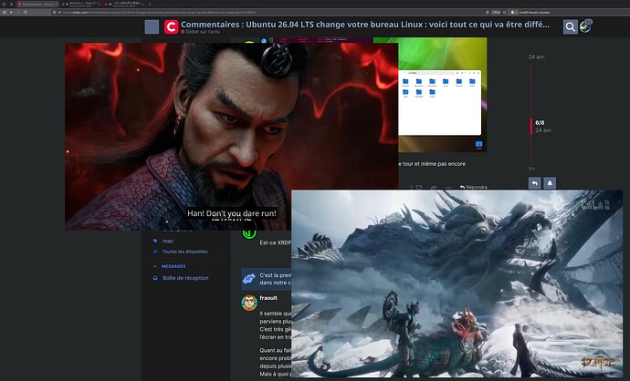
Task: Collapse the MESSAGES sidebar section
Action: [x=169, y=266]
